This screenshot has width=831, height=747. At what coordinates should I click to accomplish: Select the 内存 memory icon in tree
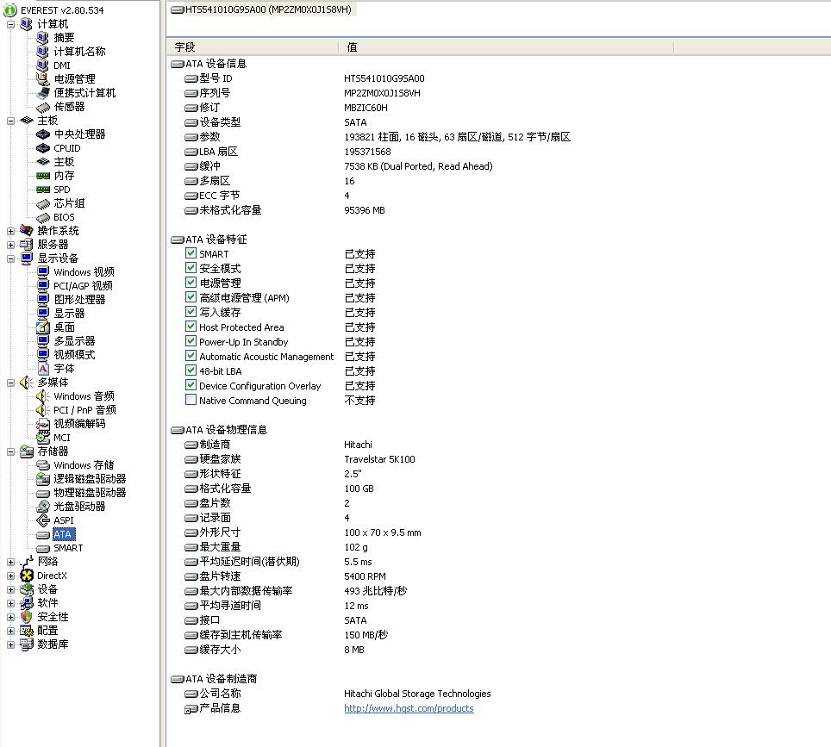click(43, 176)
